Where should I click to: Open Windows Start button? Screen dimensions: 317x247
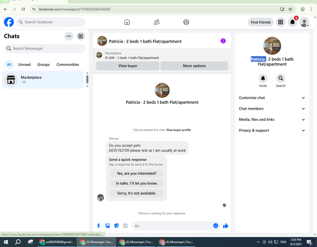tap(6, 242)
